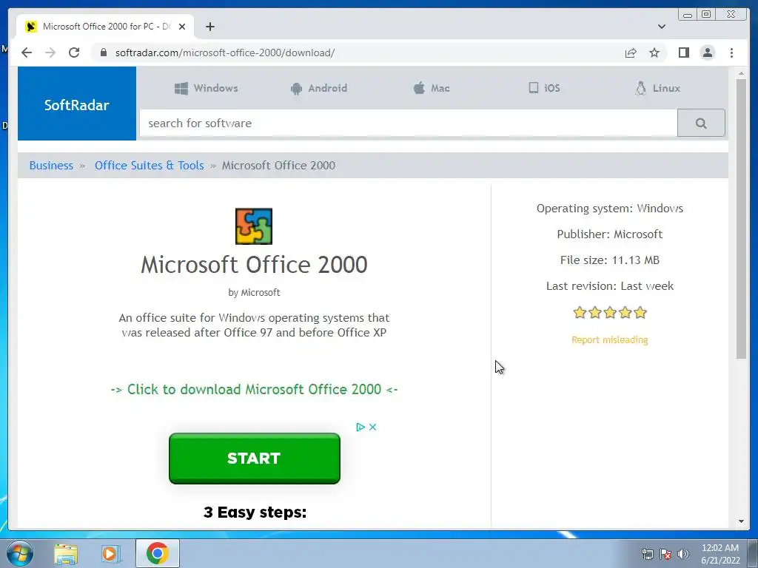
Task: Open the Linux software category
Action: point(657,88)
